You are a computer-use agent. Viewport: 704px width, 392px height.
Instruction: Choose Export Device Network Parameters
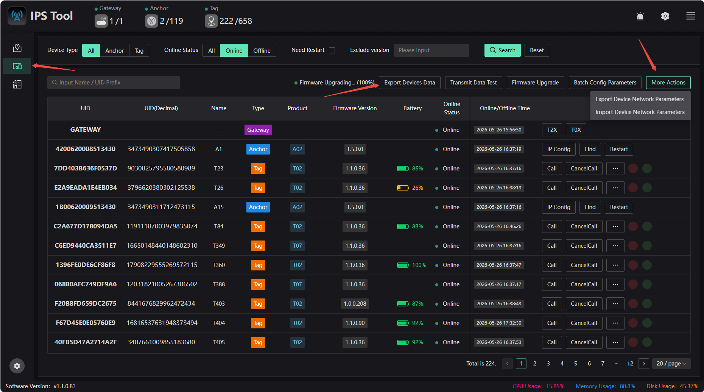(x=639, y=99)
